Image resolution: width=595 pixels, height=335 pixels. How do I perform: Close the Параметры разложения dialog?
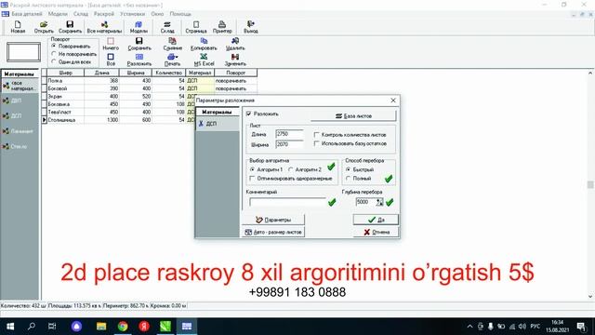(x=393, y=100)
